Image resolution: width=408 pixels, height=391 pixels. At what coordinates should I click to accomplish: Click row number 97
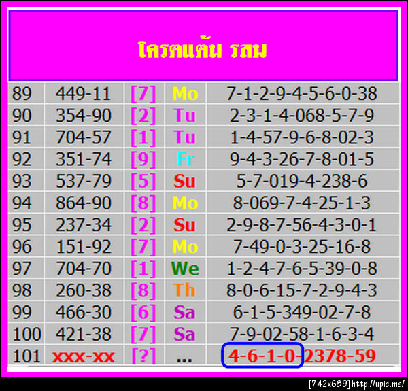[22, 268]
